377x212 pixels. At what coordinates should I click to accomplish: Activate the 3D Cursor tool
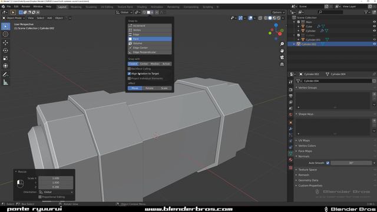(x=5, y=34)
